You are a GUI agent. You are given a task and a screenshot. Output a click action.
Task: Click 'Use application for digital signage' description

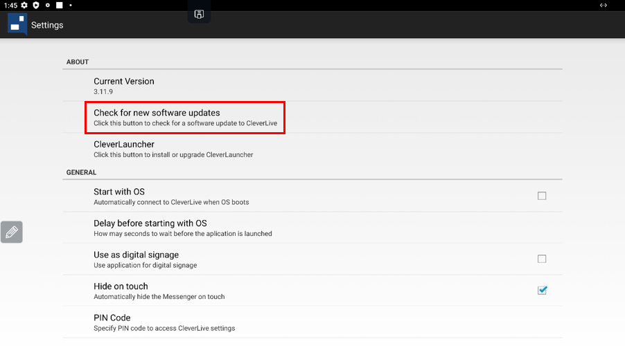point(145,265)
